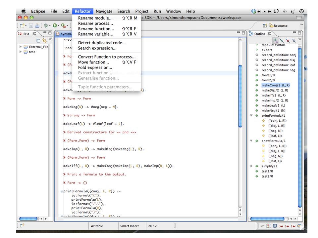Select form1/0 in the Outline

[x=268, y=75]
